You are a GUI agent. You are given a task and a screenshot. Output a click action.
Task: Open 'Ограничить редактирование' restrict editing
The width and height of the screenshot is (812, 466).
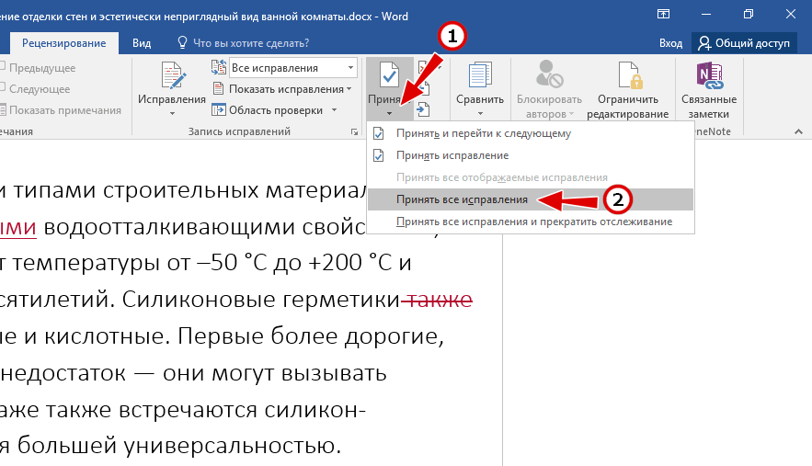628,89
